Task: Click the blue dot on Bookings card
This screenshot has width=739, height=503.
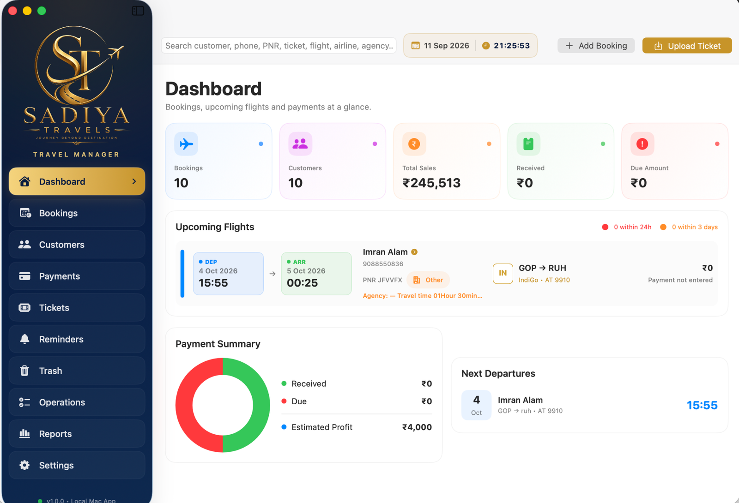Action: [261, 144]
